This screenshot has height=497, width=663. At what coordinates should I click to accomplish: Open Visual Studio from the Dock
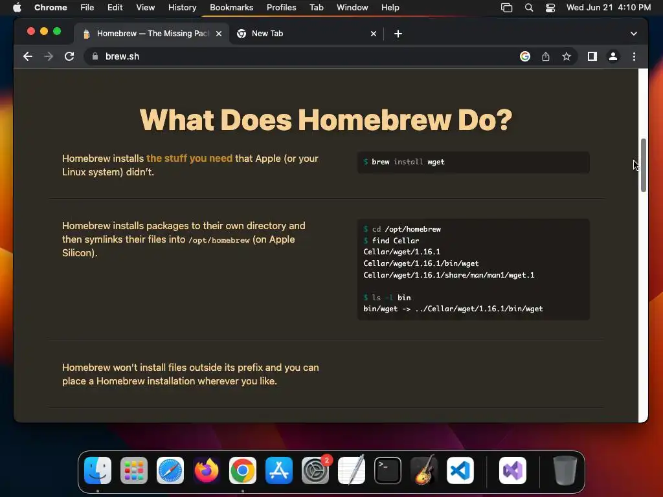point(513,470)
